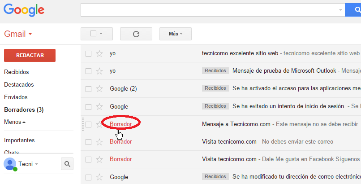Open the 'tecnicomo excelente sitio web' email
The height and width of the screenshot is (184, 361).
[240, 53]
